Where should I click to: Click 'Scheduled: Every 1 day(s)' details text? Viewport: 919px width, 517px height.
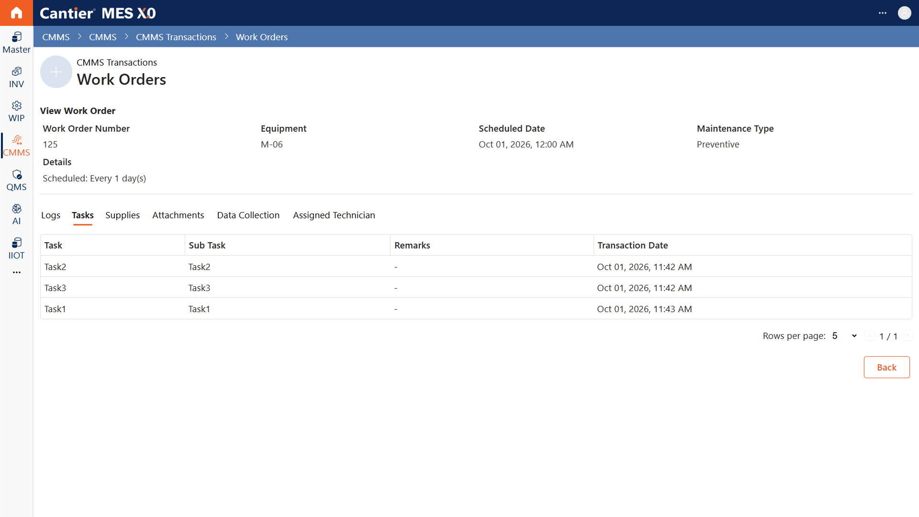94,178
